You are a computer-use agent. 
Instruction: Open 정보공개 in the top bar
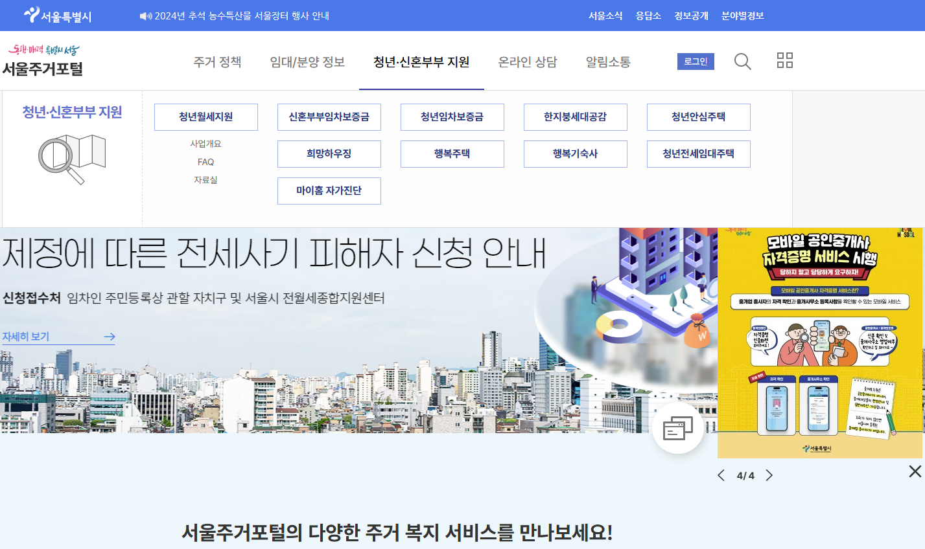coord(690,16)
